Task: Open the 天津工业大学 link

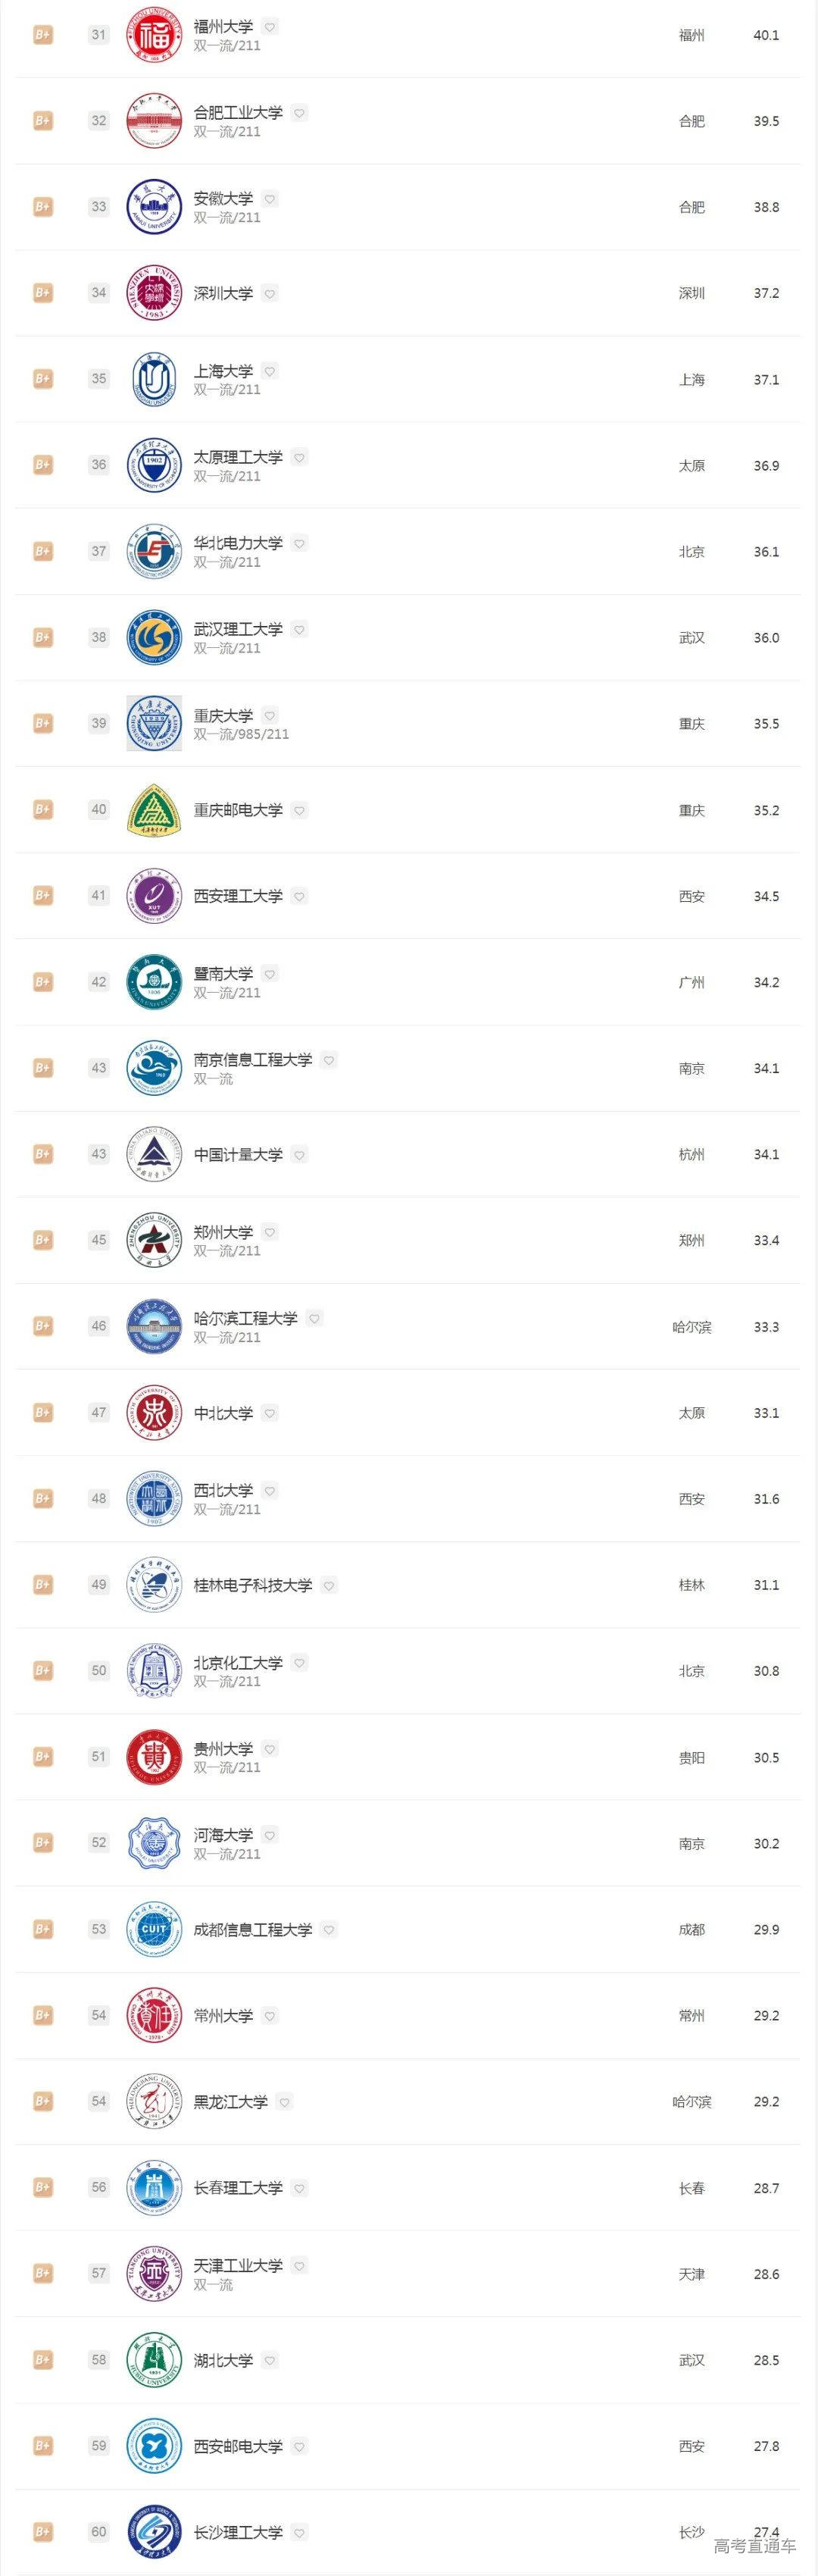Action: [238, 2266]
